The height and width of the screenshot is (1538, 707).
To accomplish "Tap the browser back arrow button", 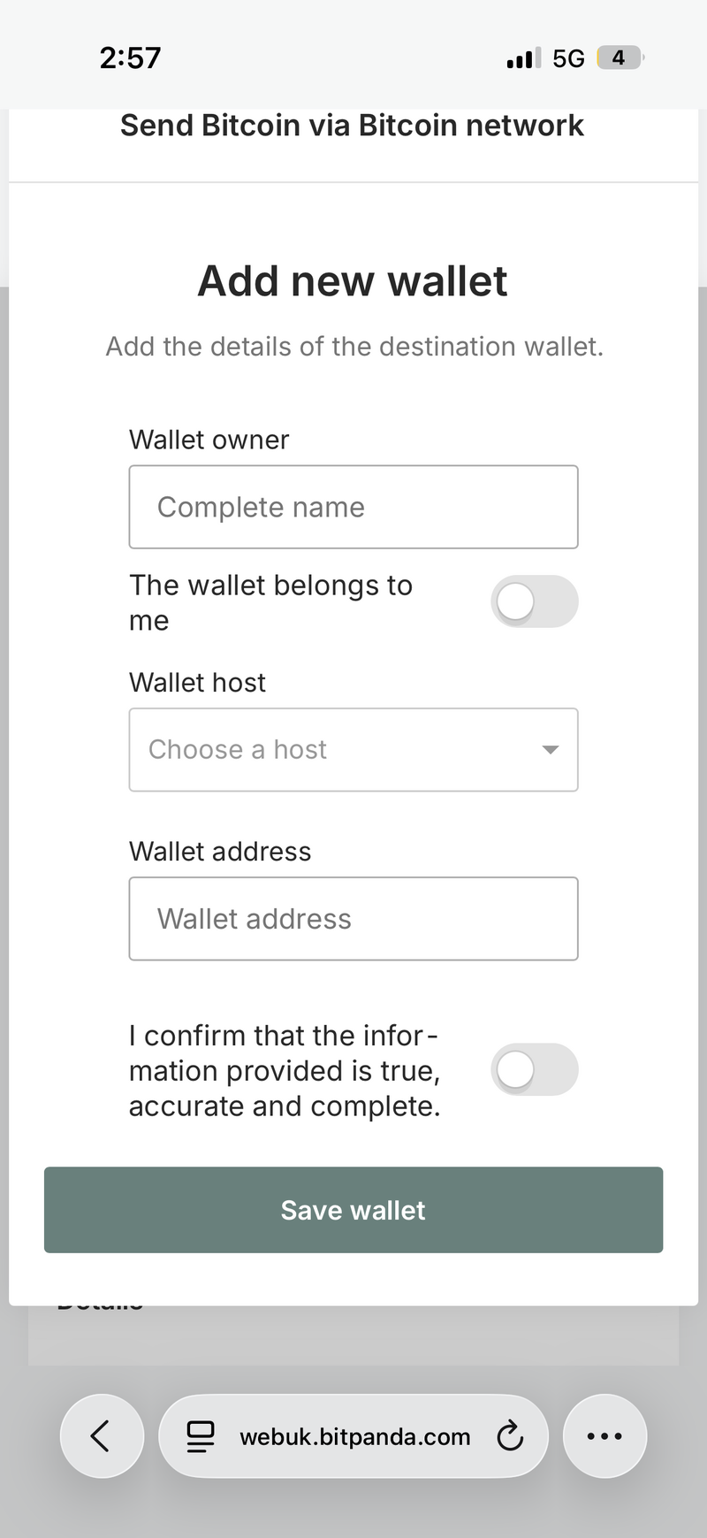I will point(101,1436).
